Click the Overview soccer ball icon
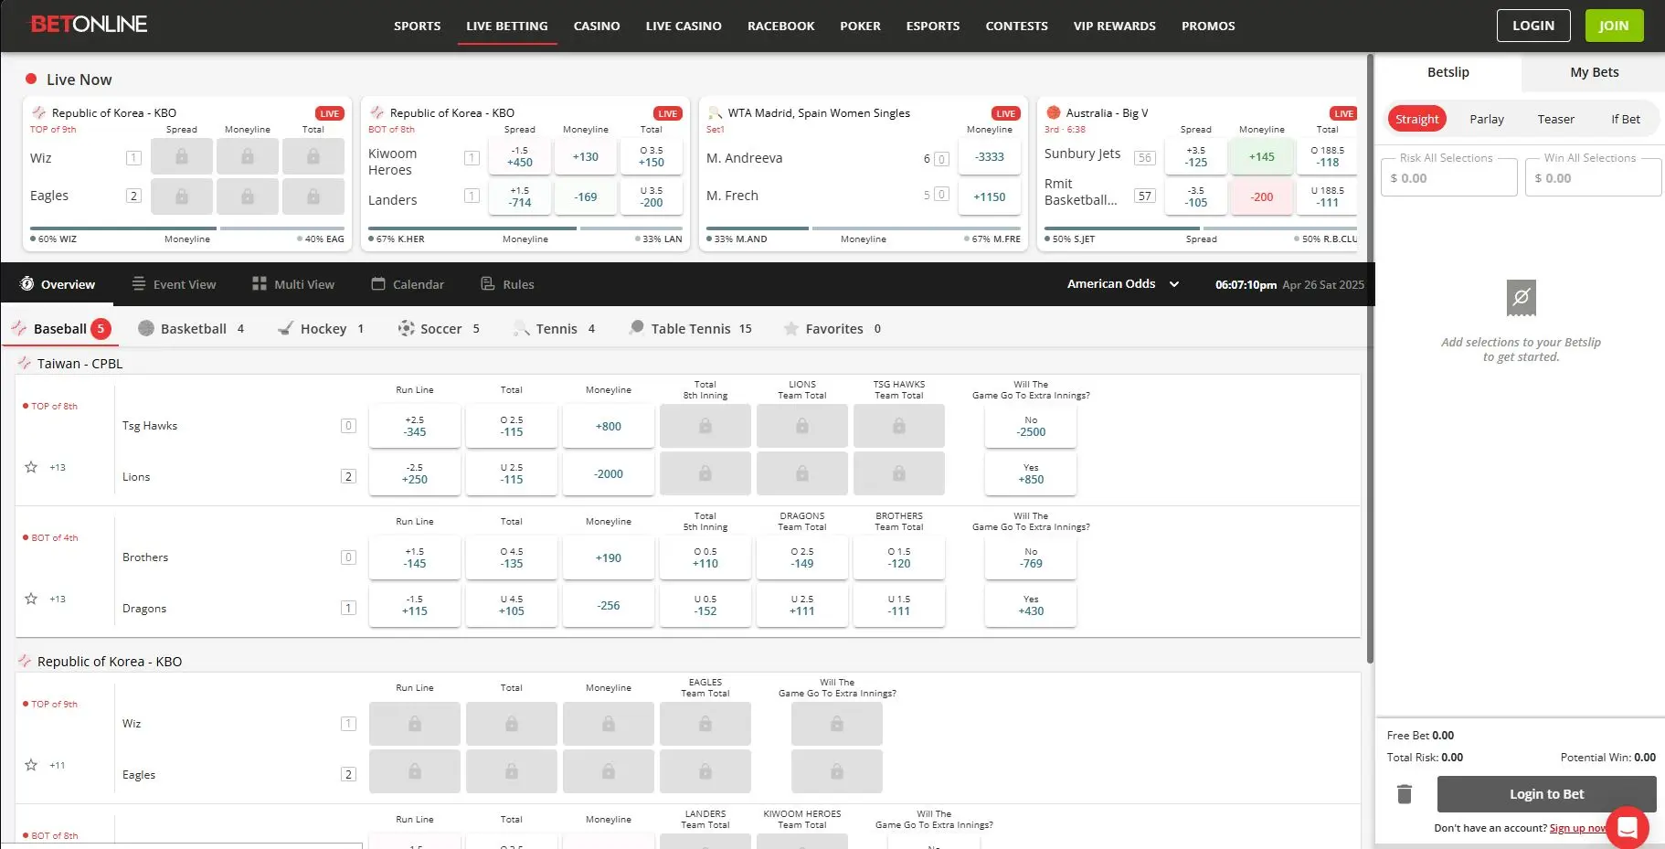This screenshot has height=849, width=1665. 27,283
